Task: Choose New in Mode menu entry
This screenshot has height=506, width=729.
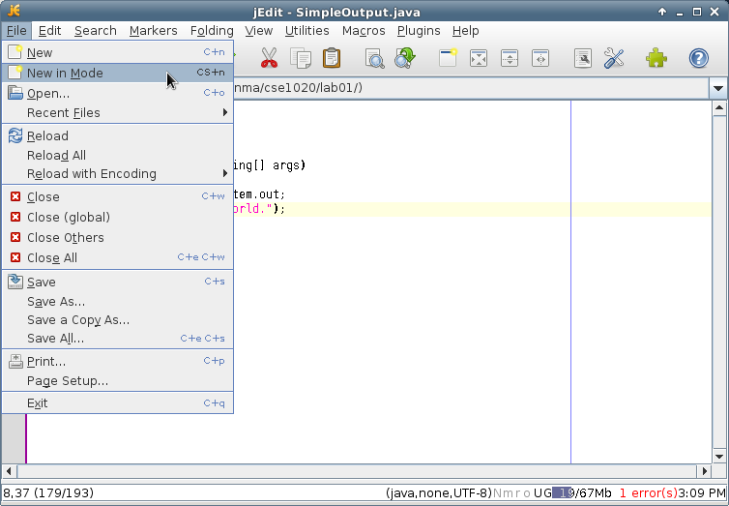Action: (x=118, y=73)
